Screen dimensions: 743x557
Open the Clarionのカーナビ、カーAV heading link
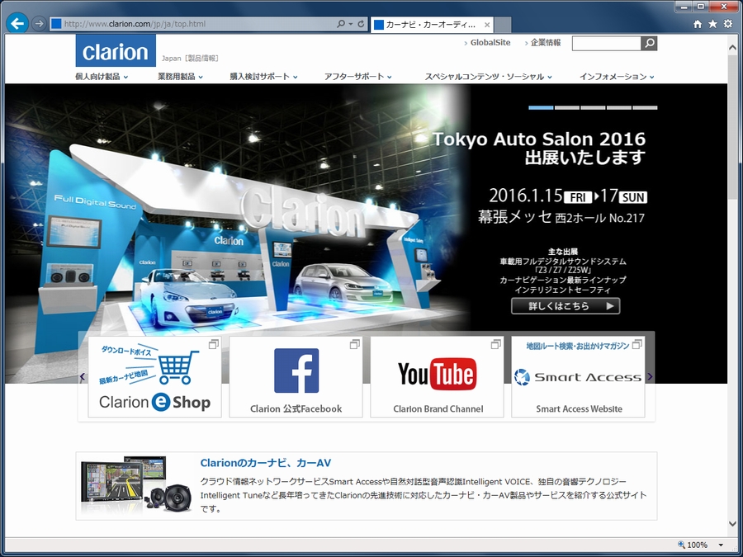[x=265, y=463]
